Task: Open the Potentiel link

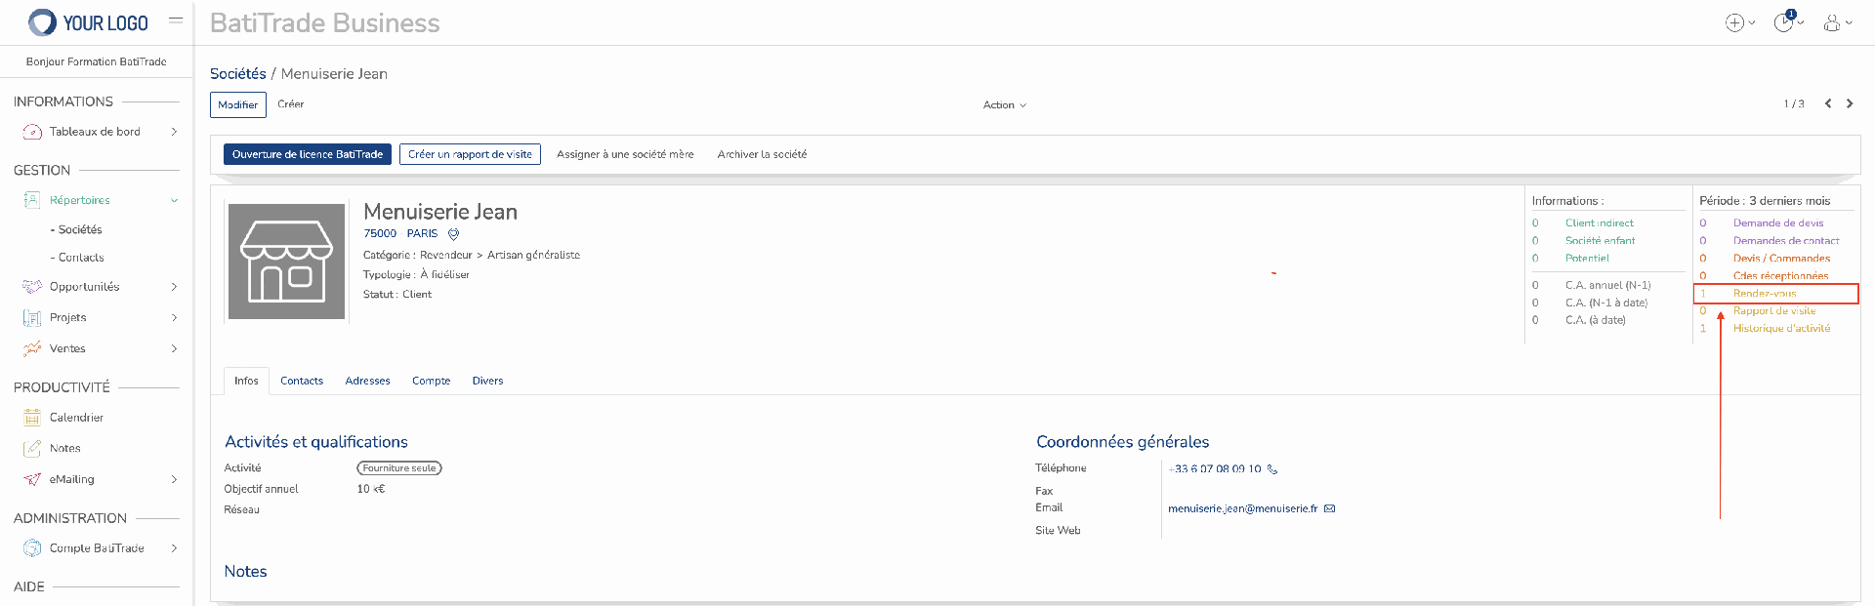Action: [x=1587, y=259]
